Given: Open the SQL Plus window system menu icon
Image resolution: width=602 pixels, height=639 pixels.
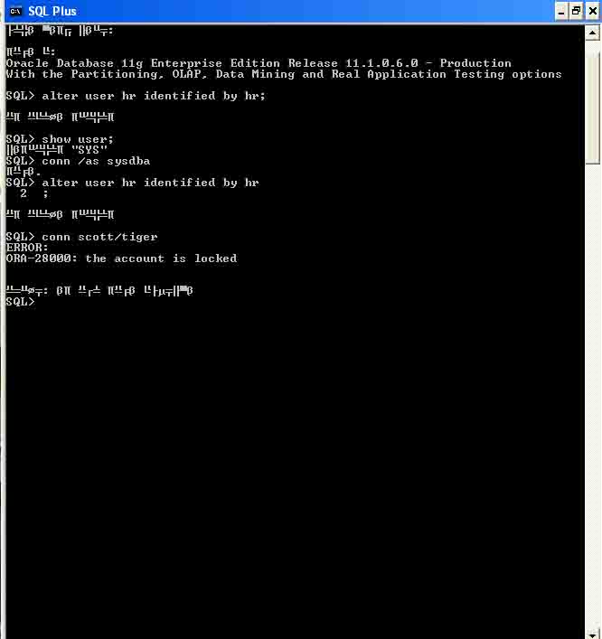Looking at the screenshot, I should (x=15, y=11).
